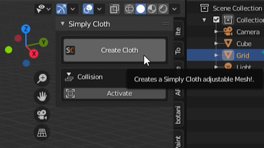This screenshot has width=264, height=148.
Task: Click the pan view hand button
Action: [x=42, y=96]
